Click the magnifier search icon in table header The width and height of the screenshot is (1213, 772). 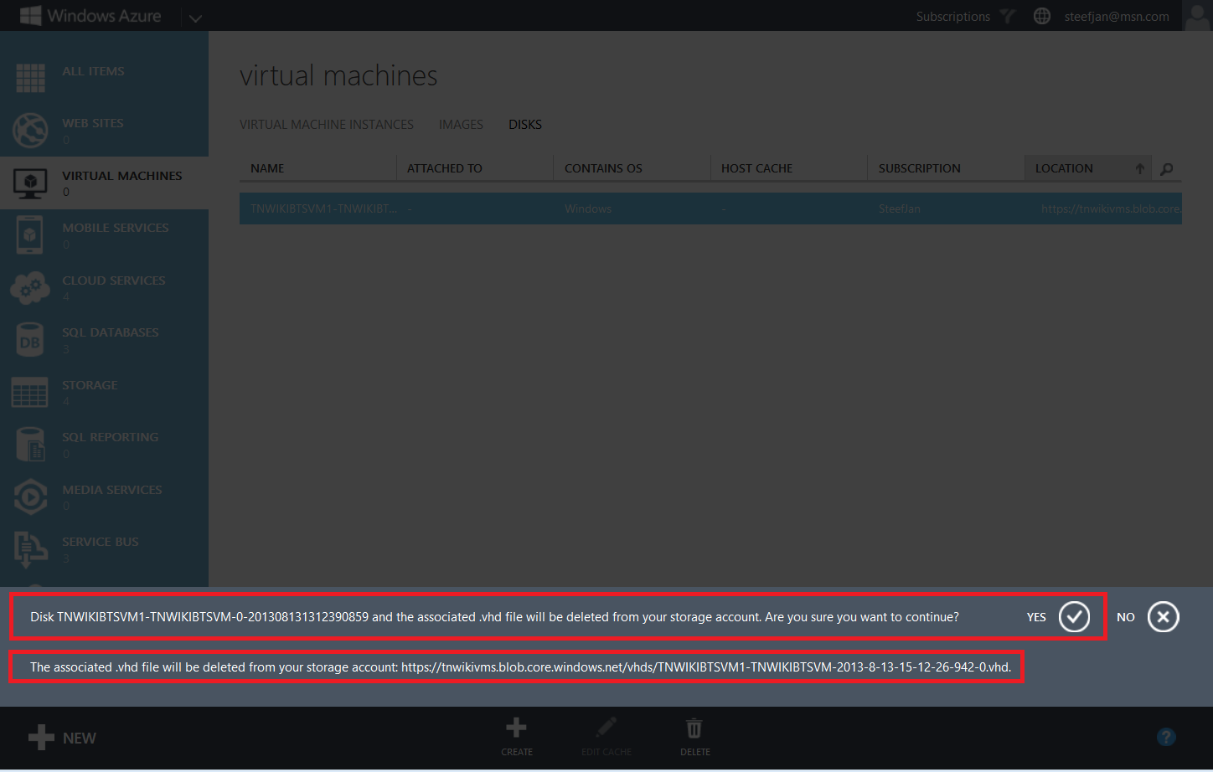tap(1167, 169)
